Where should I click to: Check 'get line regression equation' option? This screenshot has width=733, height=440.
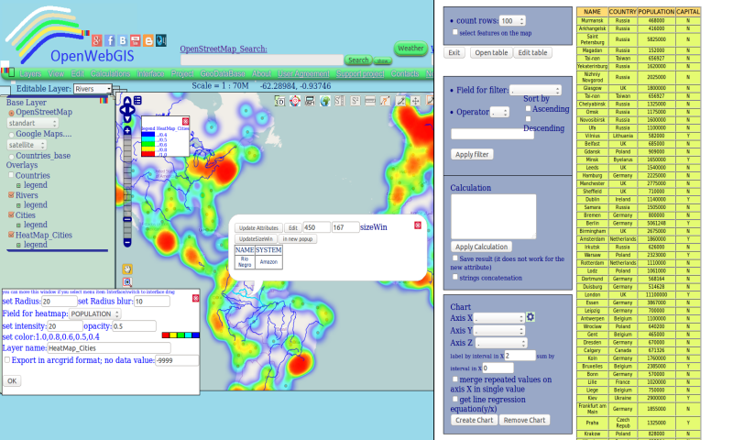tap(454, 399)
